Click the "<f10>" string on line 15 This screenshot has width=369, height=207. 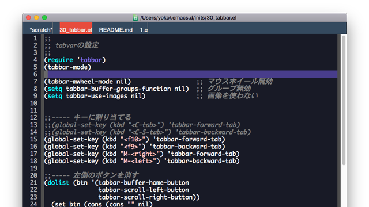coord(133,139)
